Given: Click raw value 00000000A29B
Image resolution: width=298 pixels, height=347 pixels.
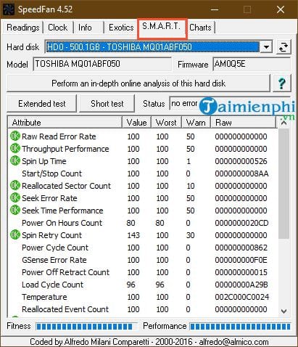Looking at the screenshot, I should click(x=241, y=285).
